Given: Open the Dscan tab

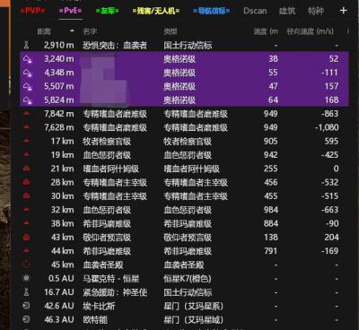Looking at the screenshot, I should click(x=255, y=11).
